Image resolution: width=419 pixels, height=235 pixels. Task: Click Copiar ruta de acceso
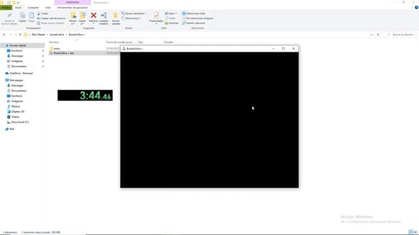tap(51, 18)
